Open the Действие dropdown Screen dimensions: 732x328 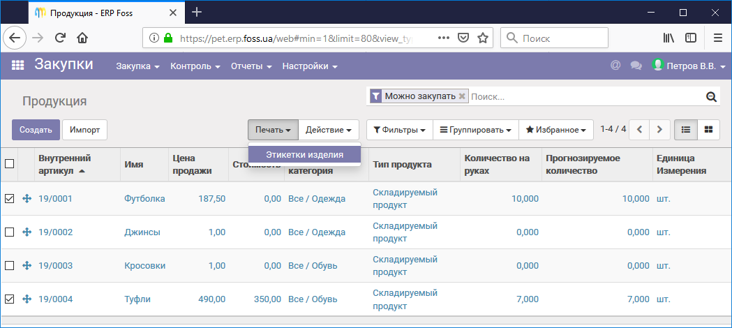[329, 130]
